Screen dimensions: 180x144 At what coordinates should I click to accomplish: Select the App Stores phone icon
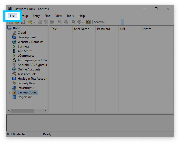click(14, 51)
